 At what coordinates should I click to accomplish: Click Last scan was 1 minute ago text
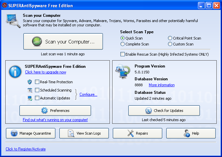(63, 54)
